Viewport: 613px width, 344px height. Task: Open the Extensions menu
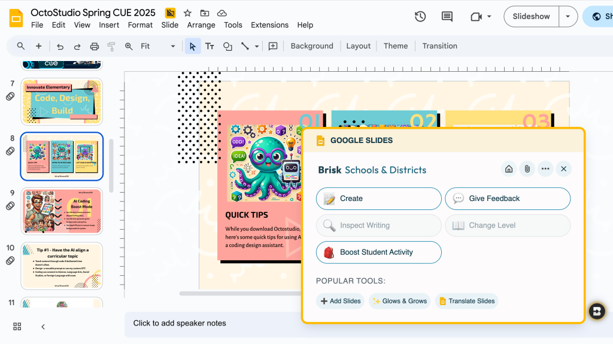[269, 25]
